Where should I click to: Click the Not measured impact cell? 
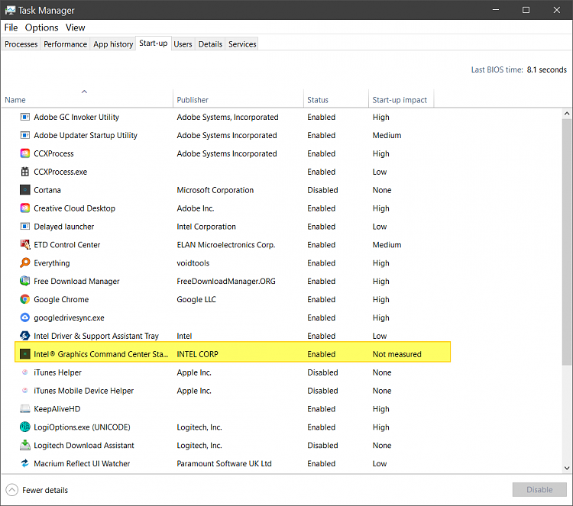point(397,354)
